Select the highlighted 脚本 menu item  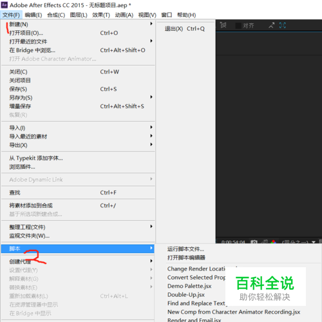click(x=78, y=249)
